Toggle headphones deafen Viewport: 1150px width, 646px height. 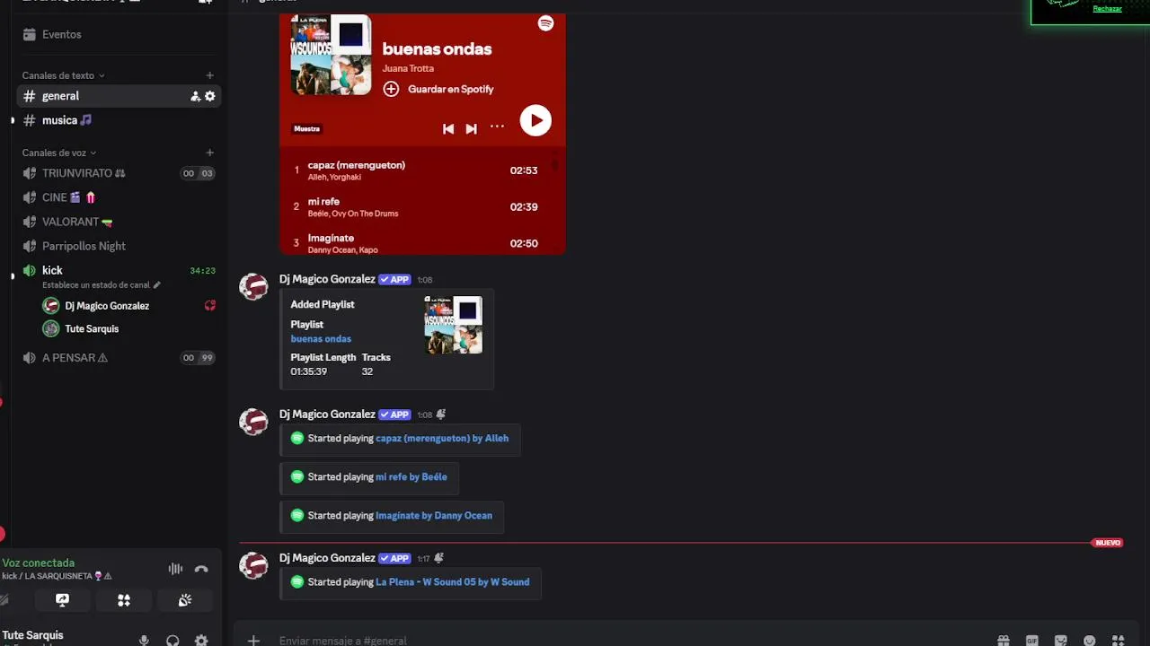(x=172, y=640)
